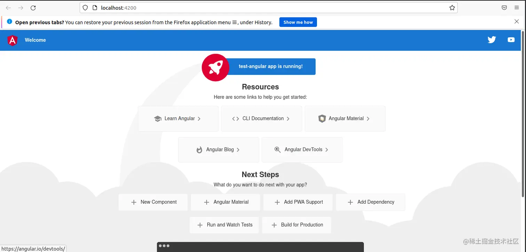Screen dimensions: 526x252
Task: Click plus icon on Angular Material step
Action: [x=206, y=202]
